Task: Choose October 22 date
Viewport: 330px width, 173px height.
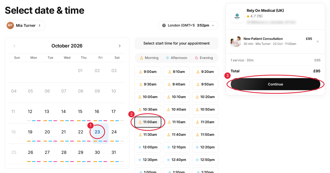Action: coord(81,132)
